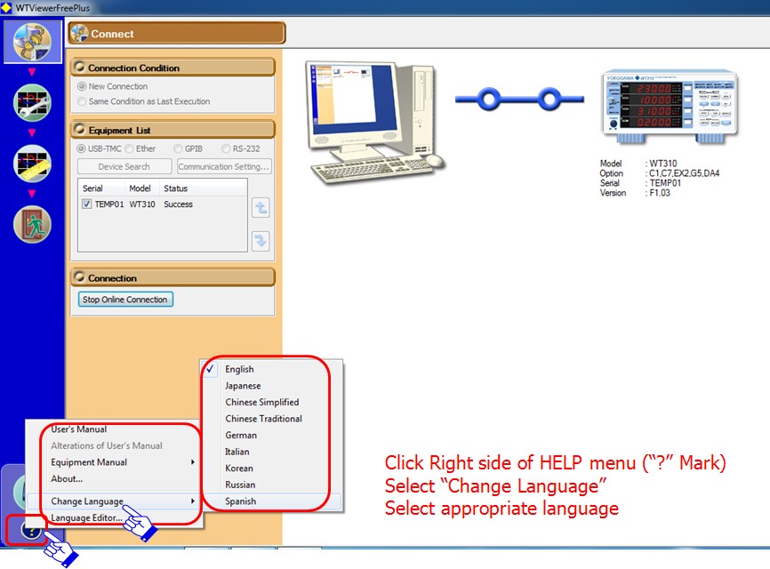Select German language option
This screenshot has height=569, width=770.
click(271, 436)
